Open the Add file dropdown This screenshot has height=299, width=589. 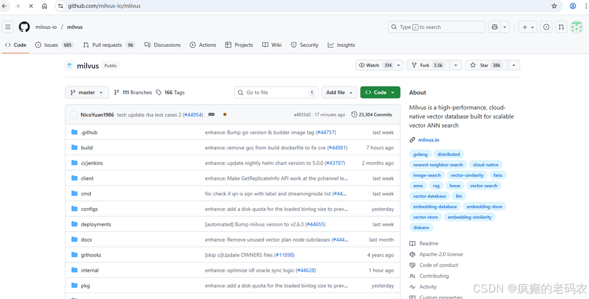[x=339, y=92]
